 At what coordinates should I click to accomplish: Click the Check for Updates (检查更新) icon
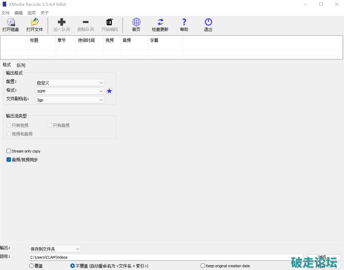(x=160, y=23)
